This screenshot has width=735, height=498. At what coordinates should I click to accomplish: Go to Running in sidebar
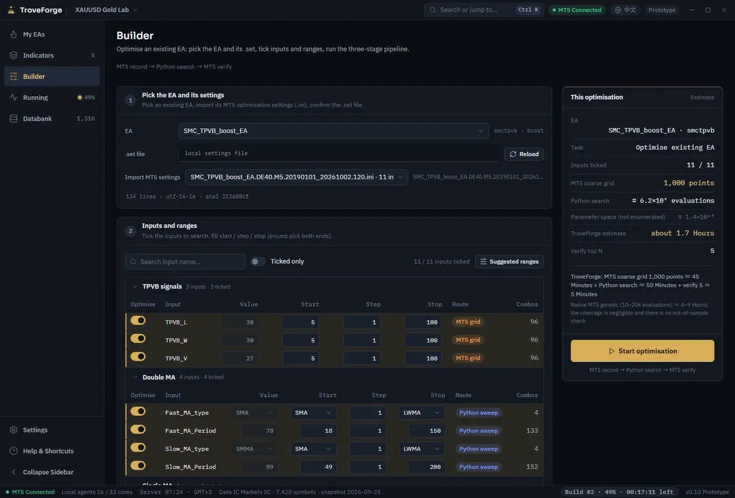point(52,97)
